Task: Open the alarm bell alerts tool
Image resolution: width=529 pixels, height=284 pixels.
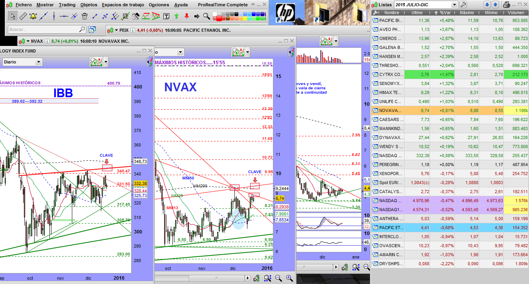Action: [x=33, y=16]
